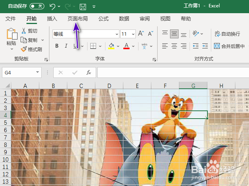This screenshot has width=249, height=186.
Task: Open underline style dropdown arrow
Action: tap(82, 46)
